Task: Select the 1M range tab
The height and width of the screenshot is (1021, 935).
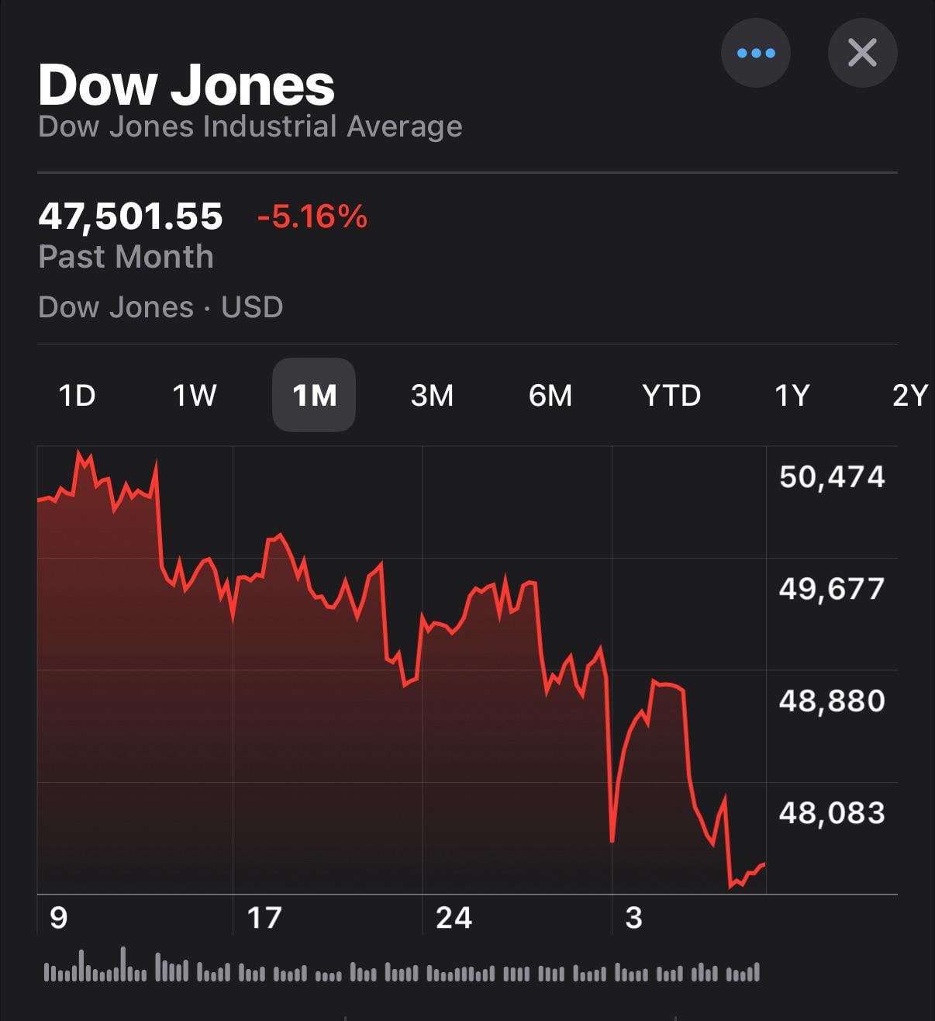Action: pos(314,396)
